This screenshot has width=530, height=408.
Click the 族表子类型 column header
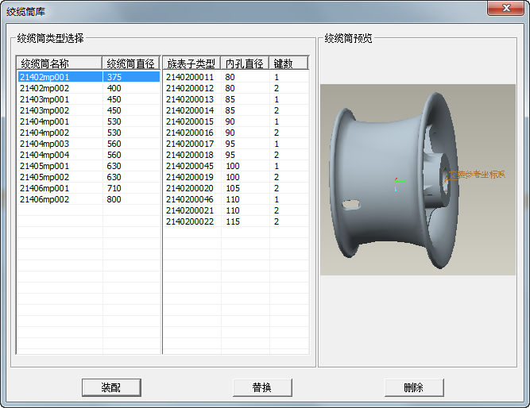pos(191,63)
